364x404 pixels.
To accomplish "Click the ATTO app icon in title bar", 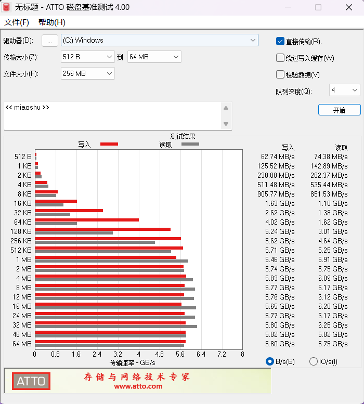I will tap(7, 7).
